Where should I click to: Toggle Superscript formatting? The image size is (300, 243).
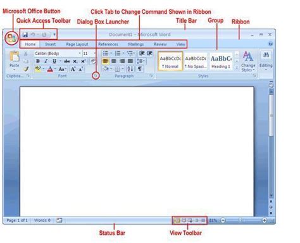coord(84,61)
